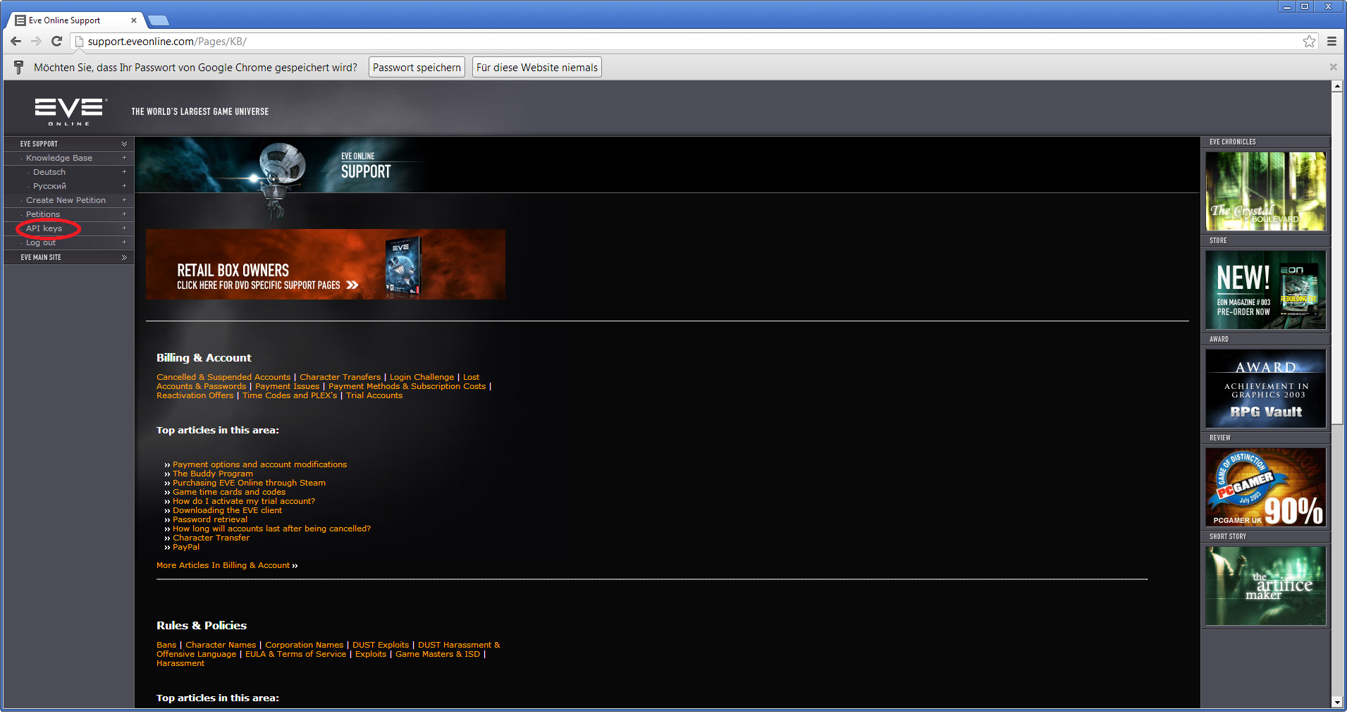Dismiss the password save bar
The image size is (1347, 716).
1333,67
